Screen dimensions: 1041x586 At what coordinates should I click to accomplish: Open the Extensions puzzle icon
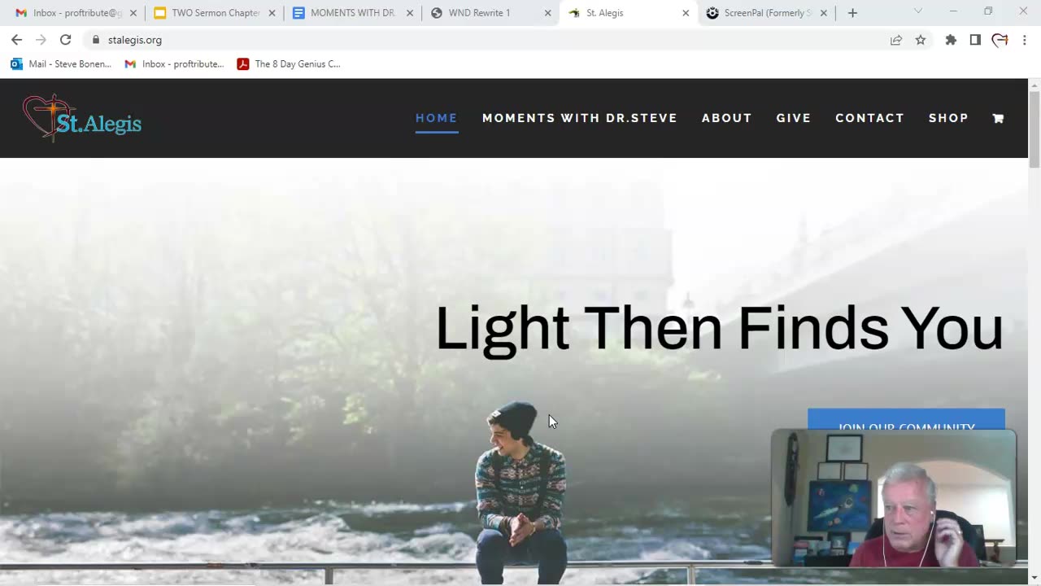click(951, 40)
